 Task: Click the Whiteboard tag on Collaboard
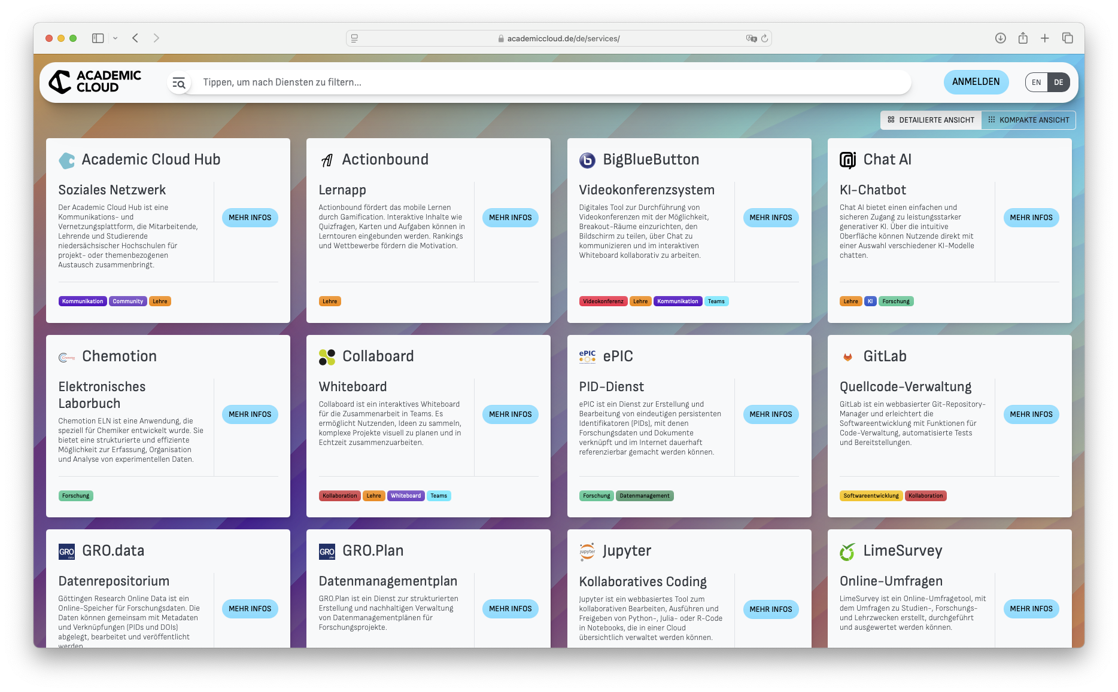click(406, 496)
